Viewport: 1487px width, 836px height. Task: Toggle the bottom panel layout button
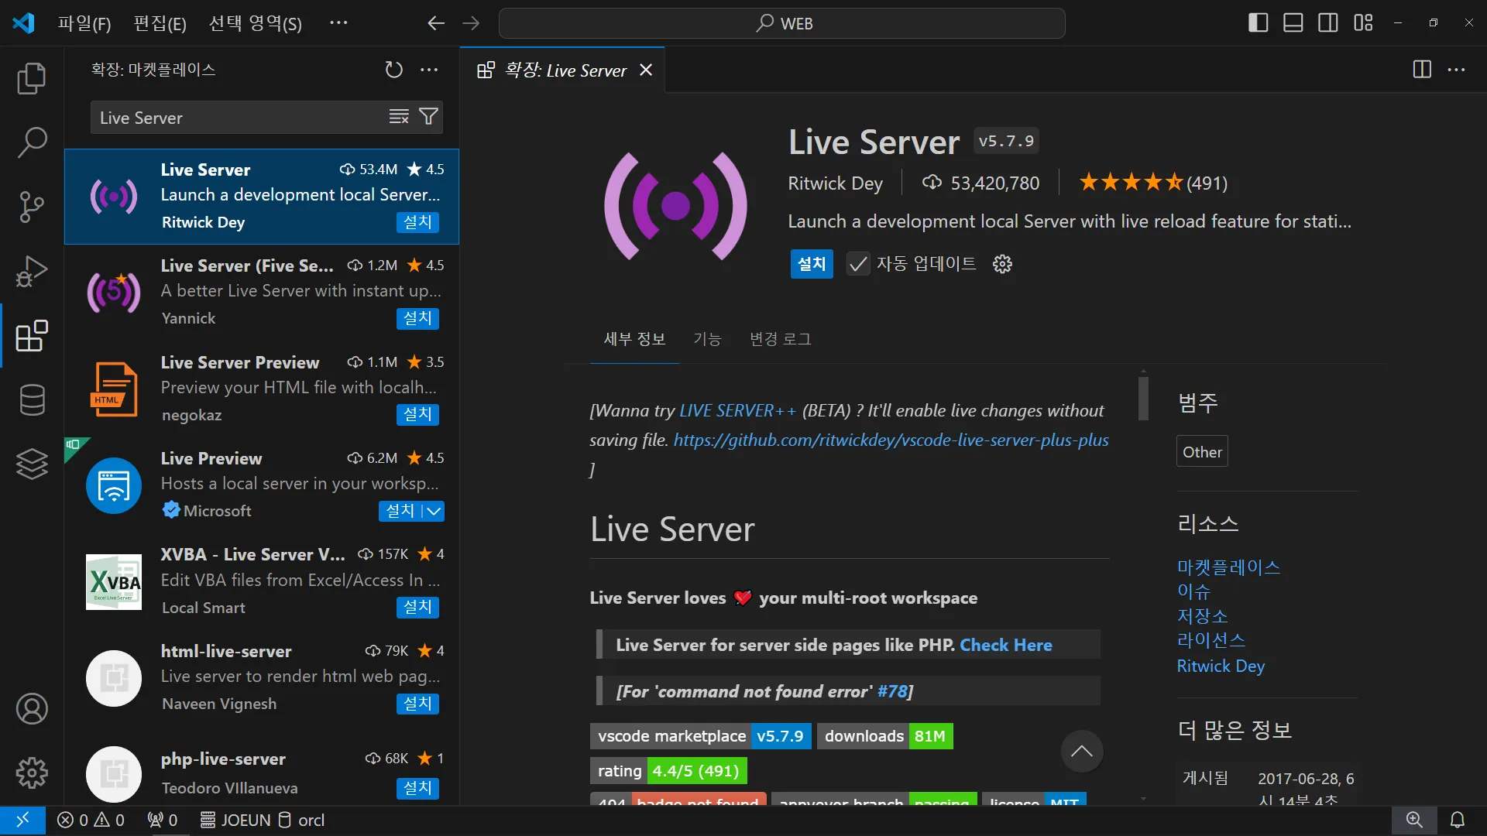[1293, 22]
